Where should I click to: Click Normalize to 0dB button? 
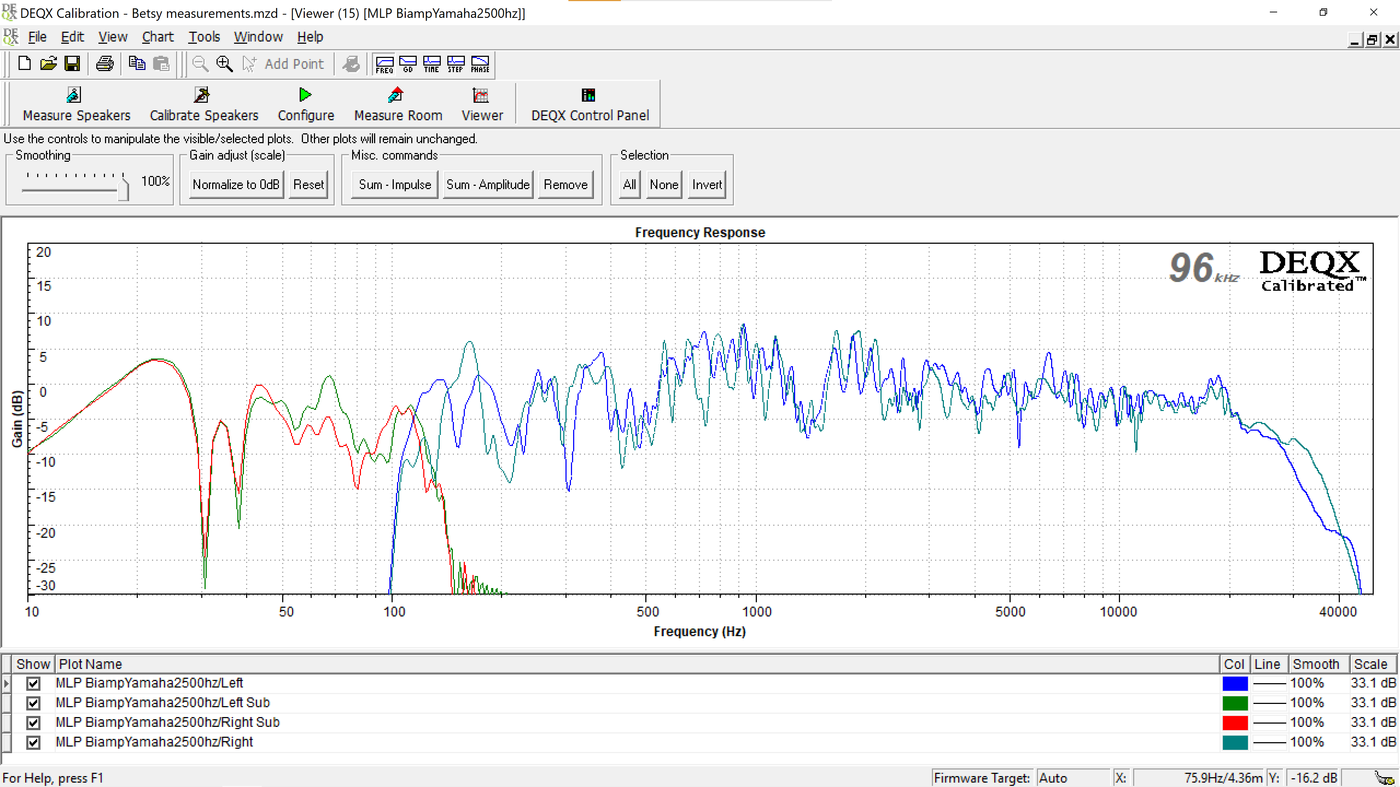click(x=236, y=185)
